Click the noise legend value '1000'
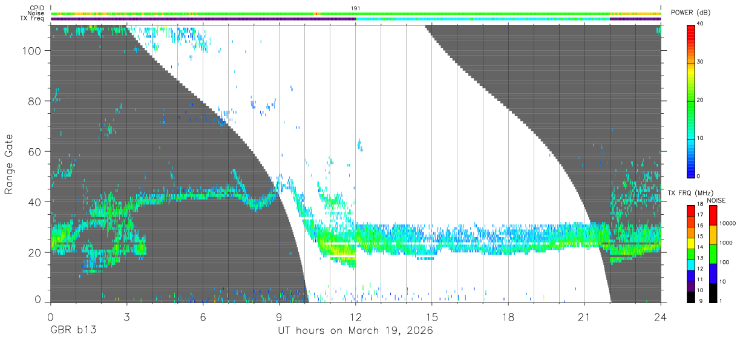743x343 pixels. 727,243
